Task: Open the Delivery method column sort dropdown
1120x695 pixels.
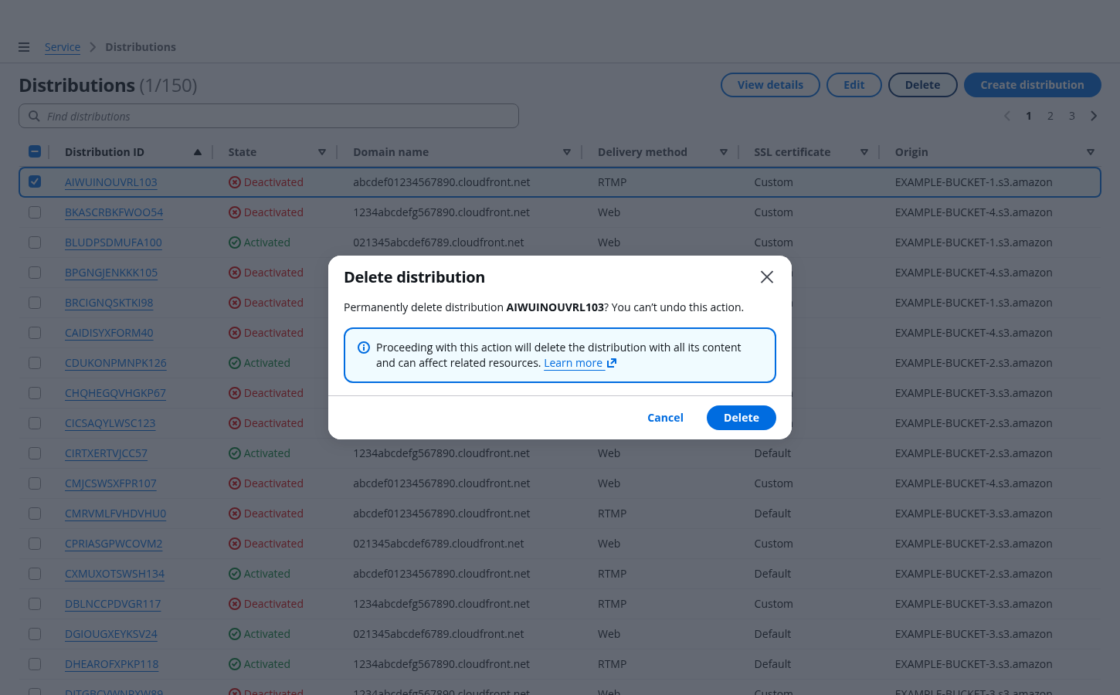Action: coord(724,152)
